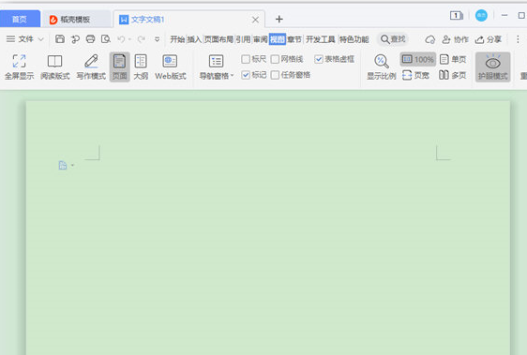Switch to the Chapter ribbon tab
This screenshot has width=527, height=355.
(294, 39)
